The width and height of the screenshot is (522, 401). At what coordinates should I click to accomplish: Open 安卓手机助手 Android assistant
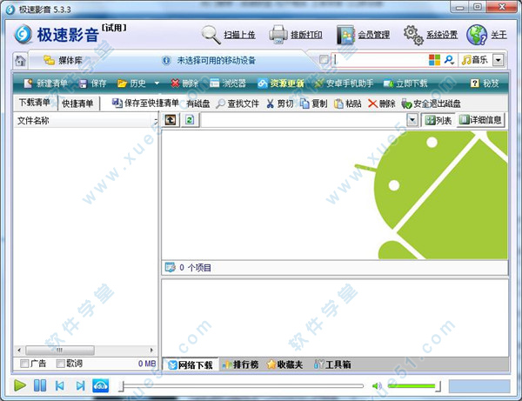pyautogui.click(x=344, y=84)
